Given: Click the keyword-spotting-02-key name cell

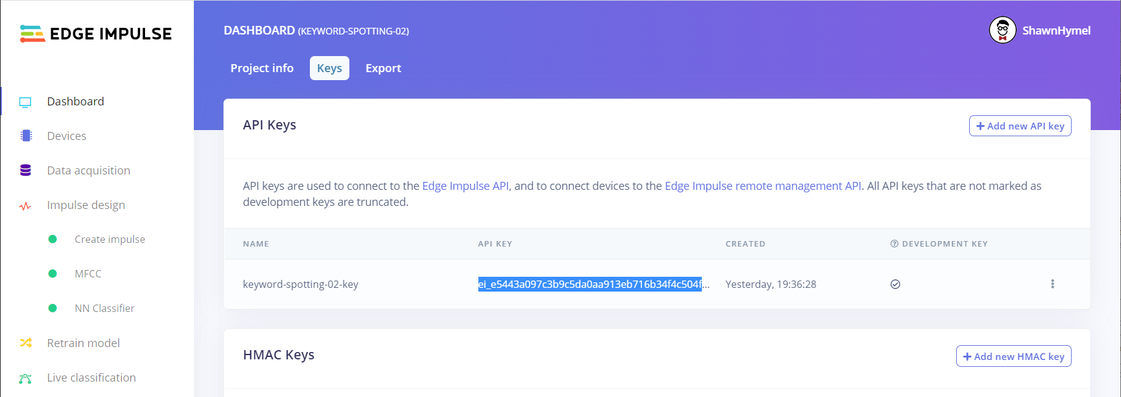Looking at the screenshot, I should click(301, 284).
